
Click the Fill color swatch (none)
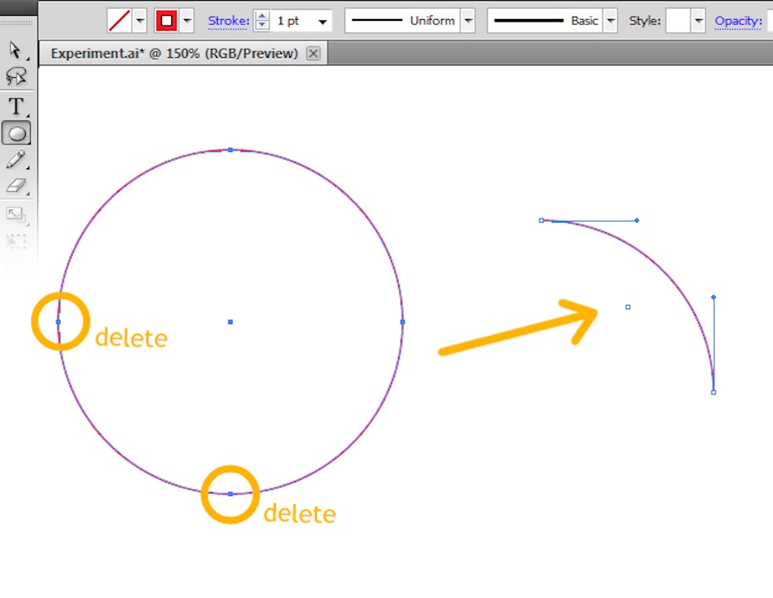tap(120, 21)
